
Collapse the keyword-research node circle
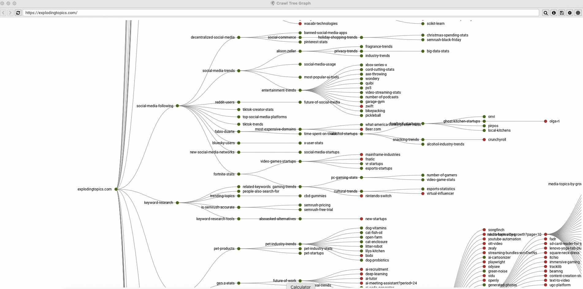coord(177,203)
